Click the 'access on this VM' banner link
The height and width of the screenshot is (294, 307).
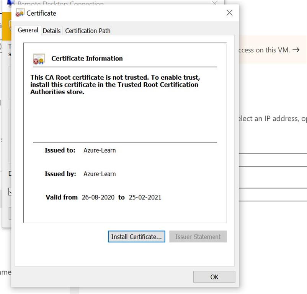click(268, 49)
